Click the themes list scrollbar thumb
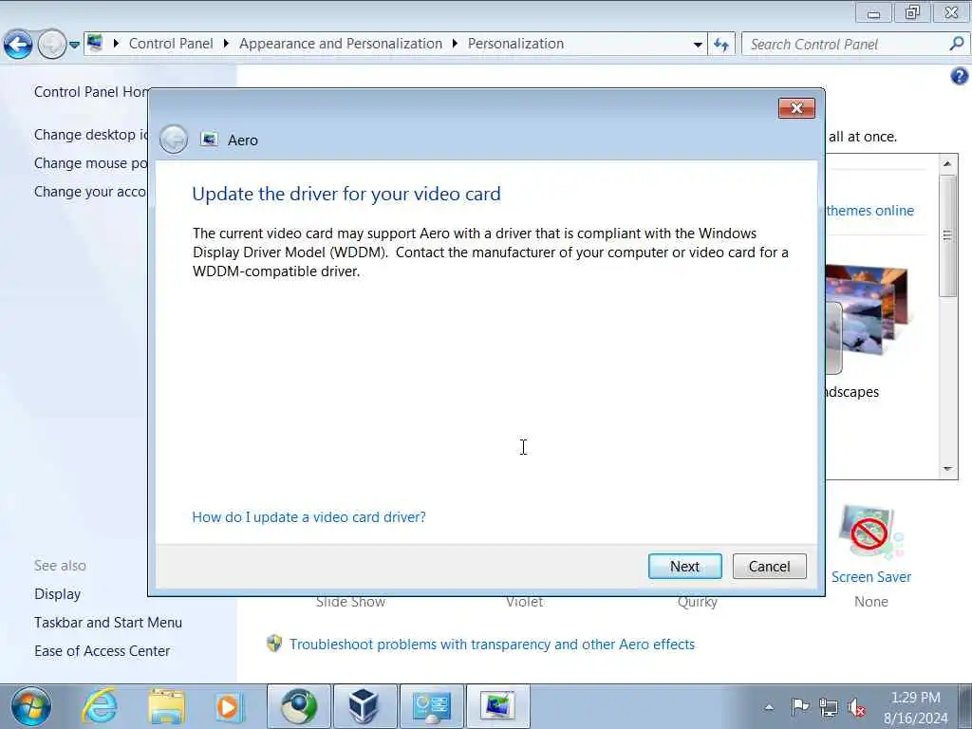This screenshot has height=729, width=972. tap(947, 235)
